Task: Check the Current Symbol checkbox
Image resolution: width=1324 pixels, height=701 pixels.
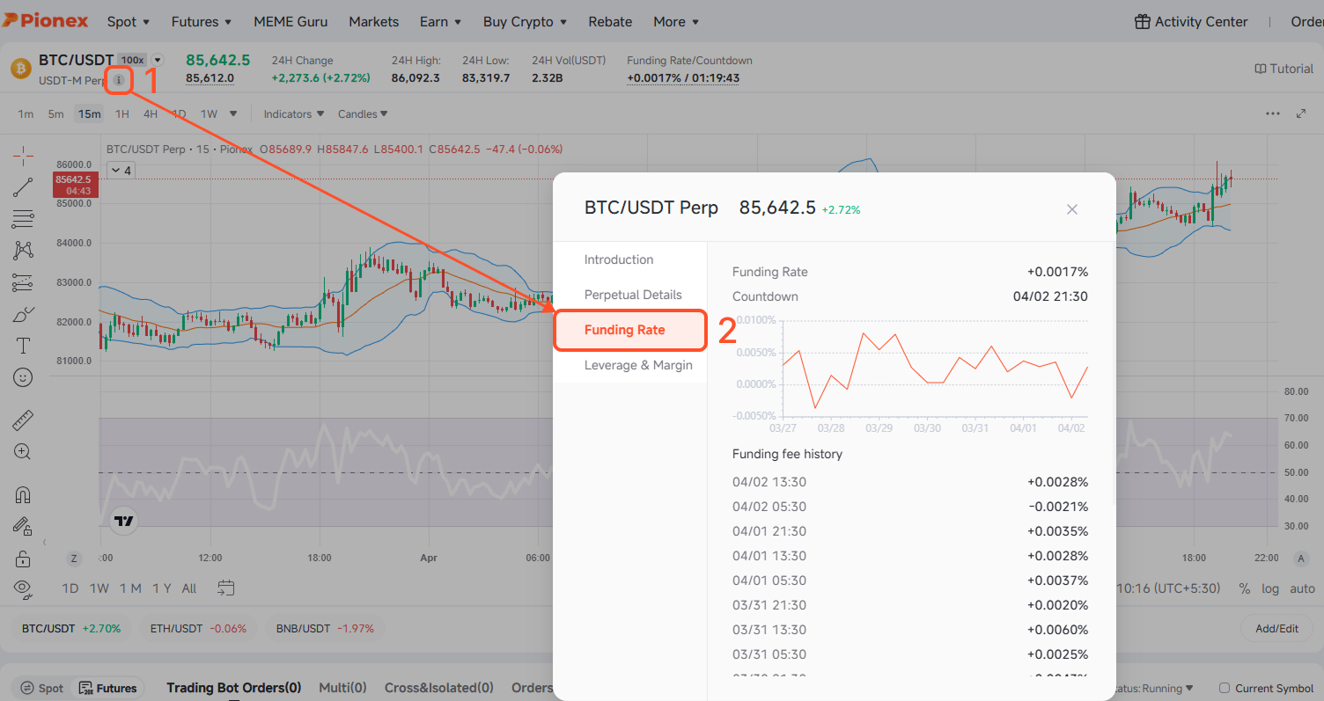Action: [x=1225, y=688]
